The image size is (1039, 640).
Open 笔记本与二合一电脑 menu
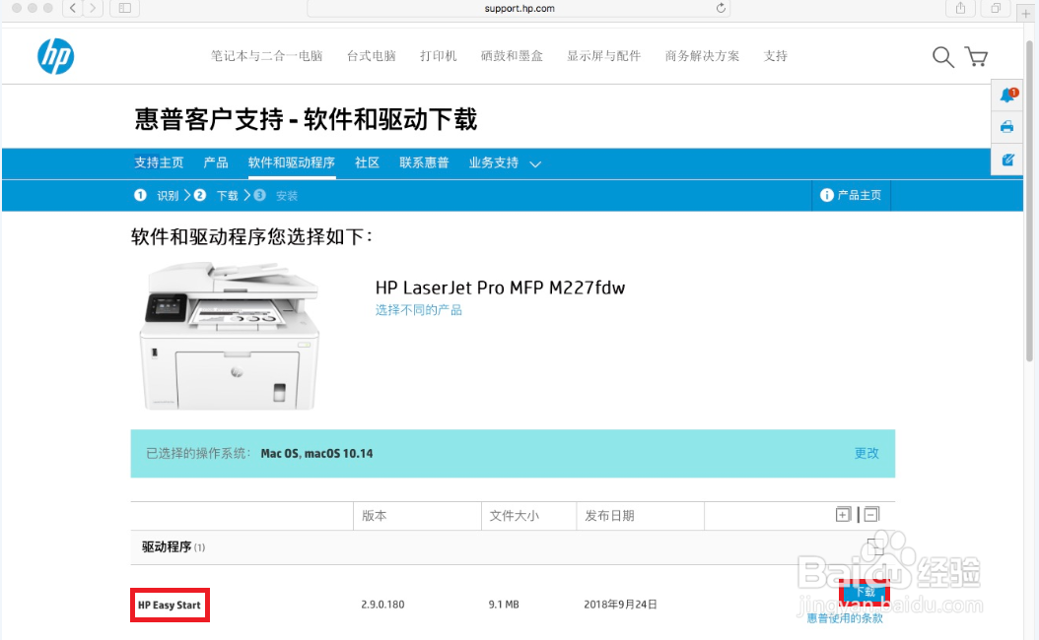[266, 56]
